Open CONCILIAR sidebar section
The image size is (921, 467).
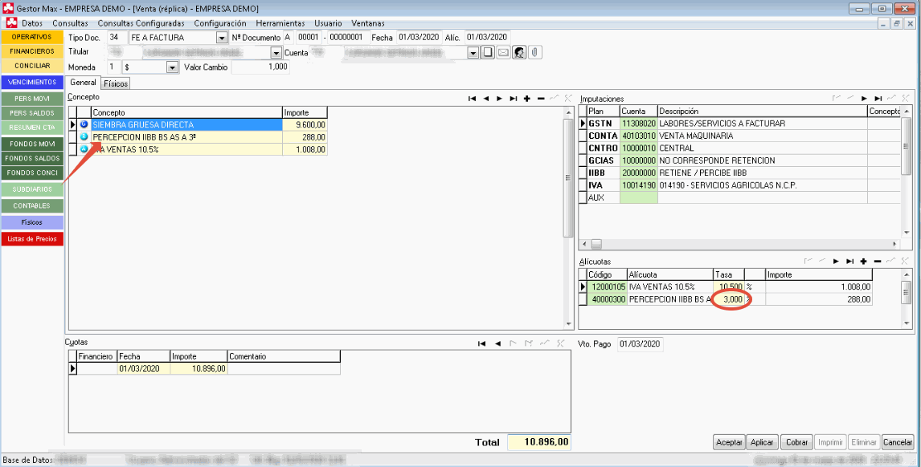pos(31,66)
